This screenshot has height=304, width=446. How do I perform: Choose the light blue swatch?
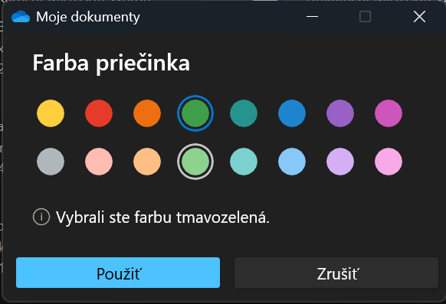point(292,162)
